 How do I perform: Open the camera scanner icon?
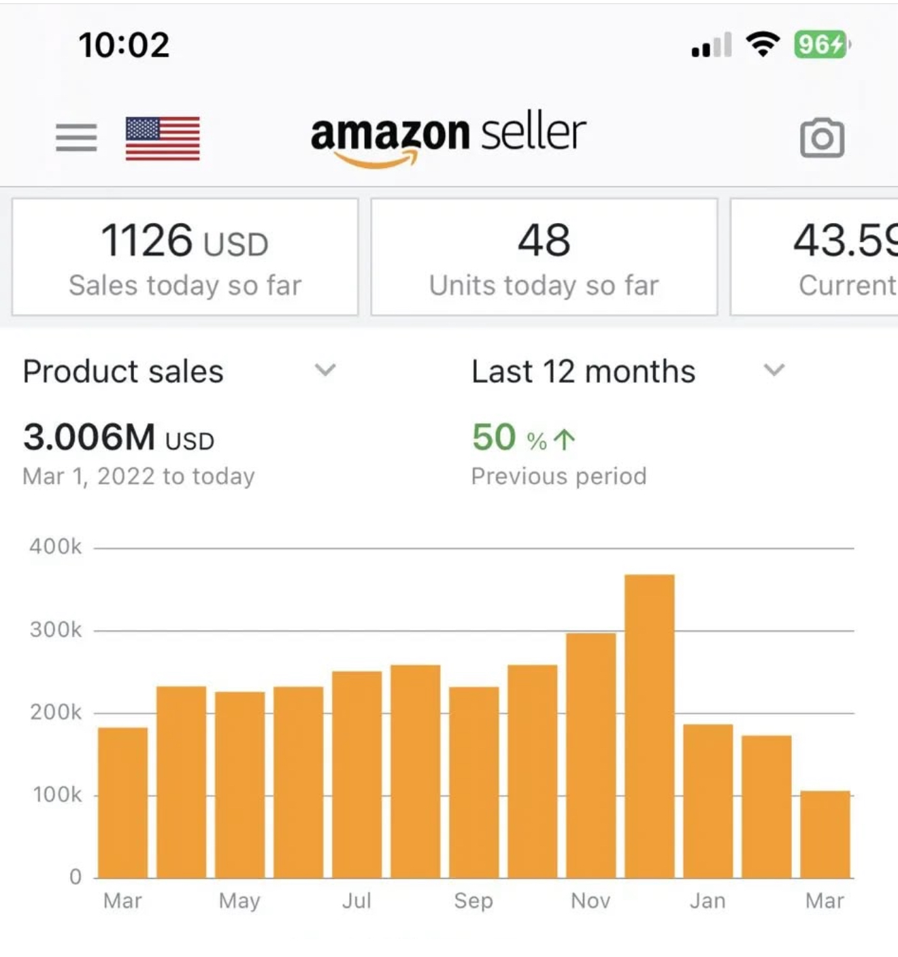pyautogui.click(x=822, y=138)
